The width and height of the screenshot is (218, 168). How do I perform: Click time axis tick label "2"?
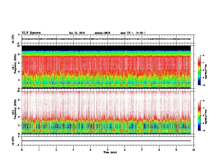coord(56,150)
